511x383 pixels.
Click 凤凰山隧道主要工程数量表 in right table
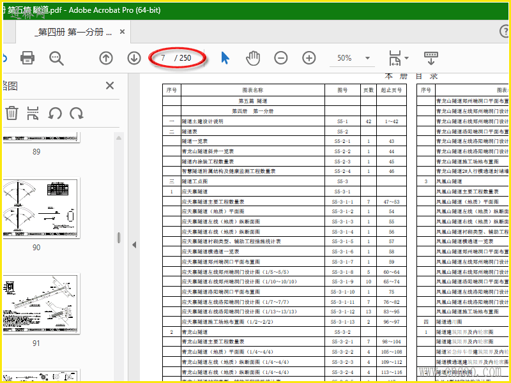pyautogui.click(x=468, y=191)
